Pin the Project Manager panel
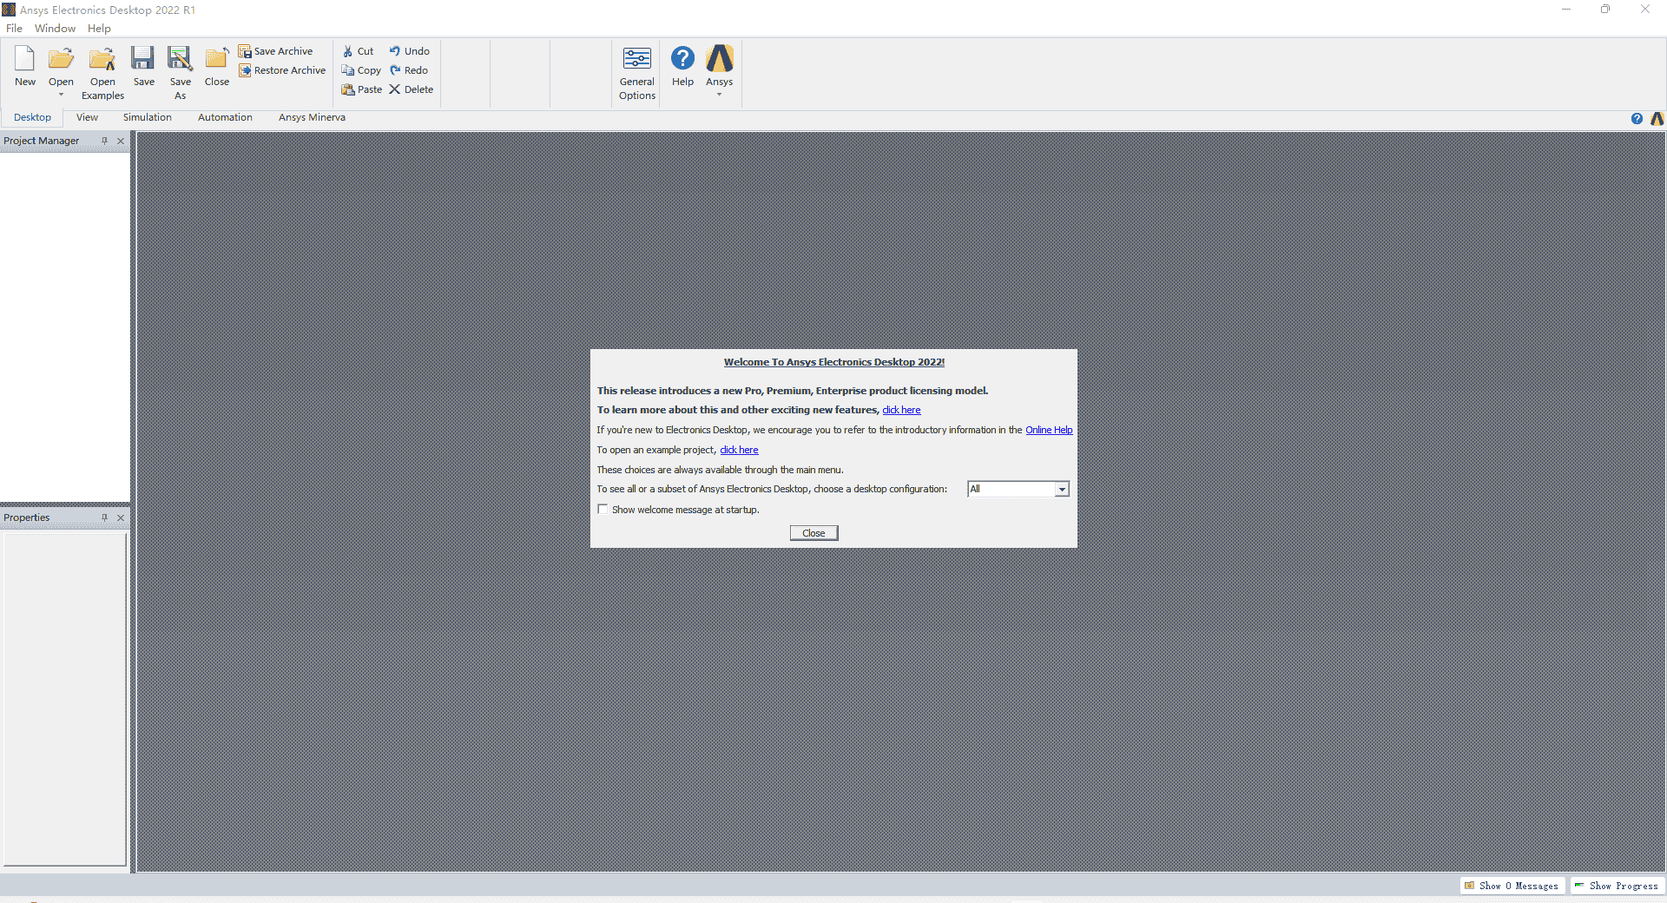Image resolution: width=1667 pixels, height=903 pixels. pos(104,140)
